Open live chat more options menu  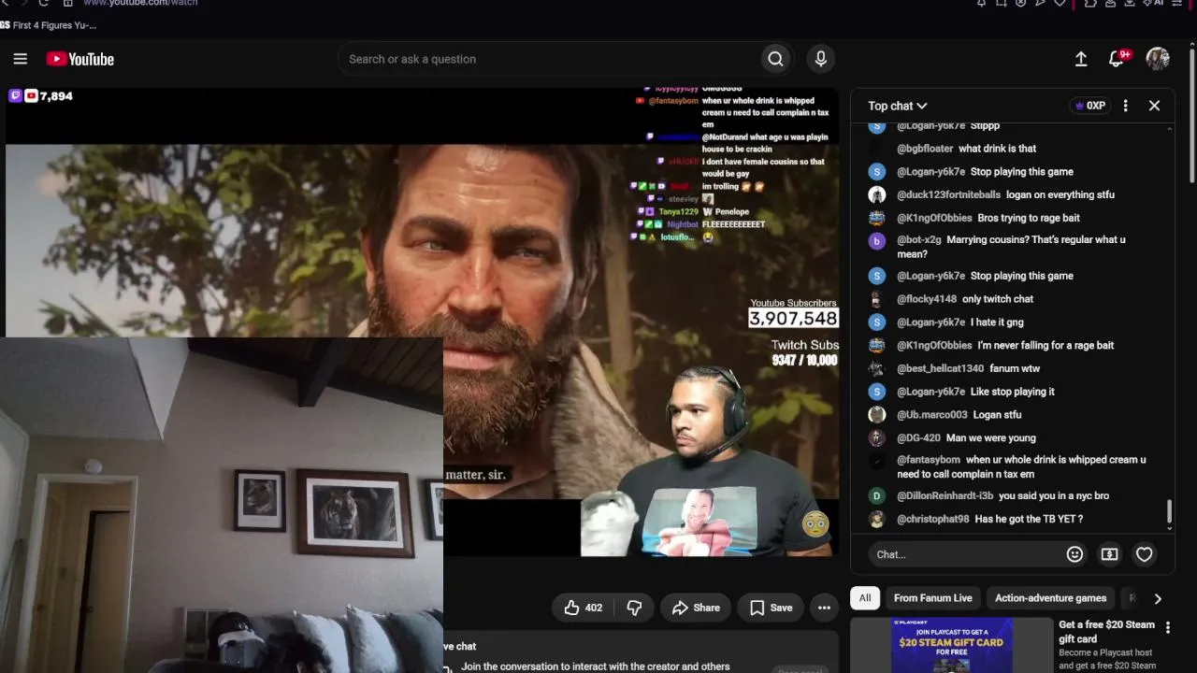1126,106
